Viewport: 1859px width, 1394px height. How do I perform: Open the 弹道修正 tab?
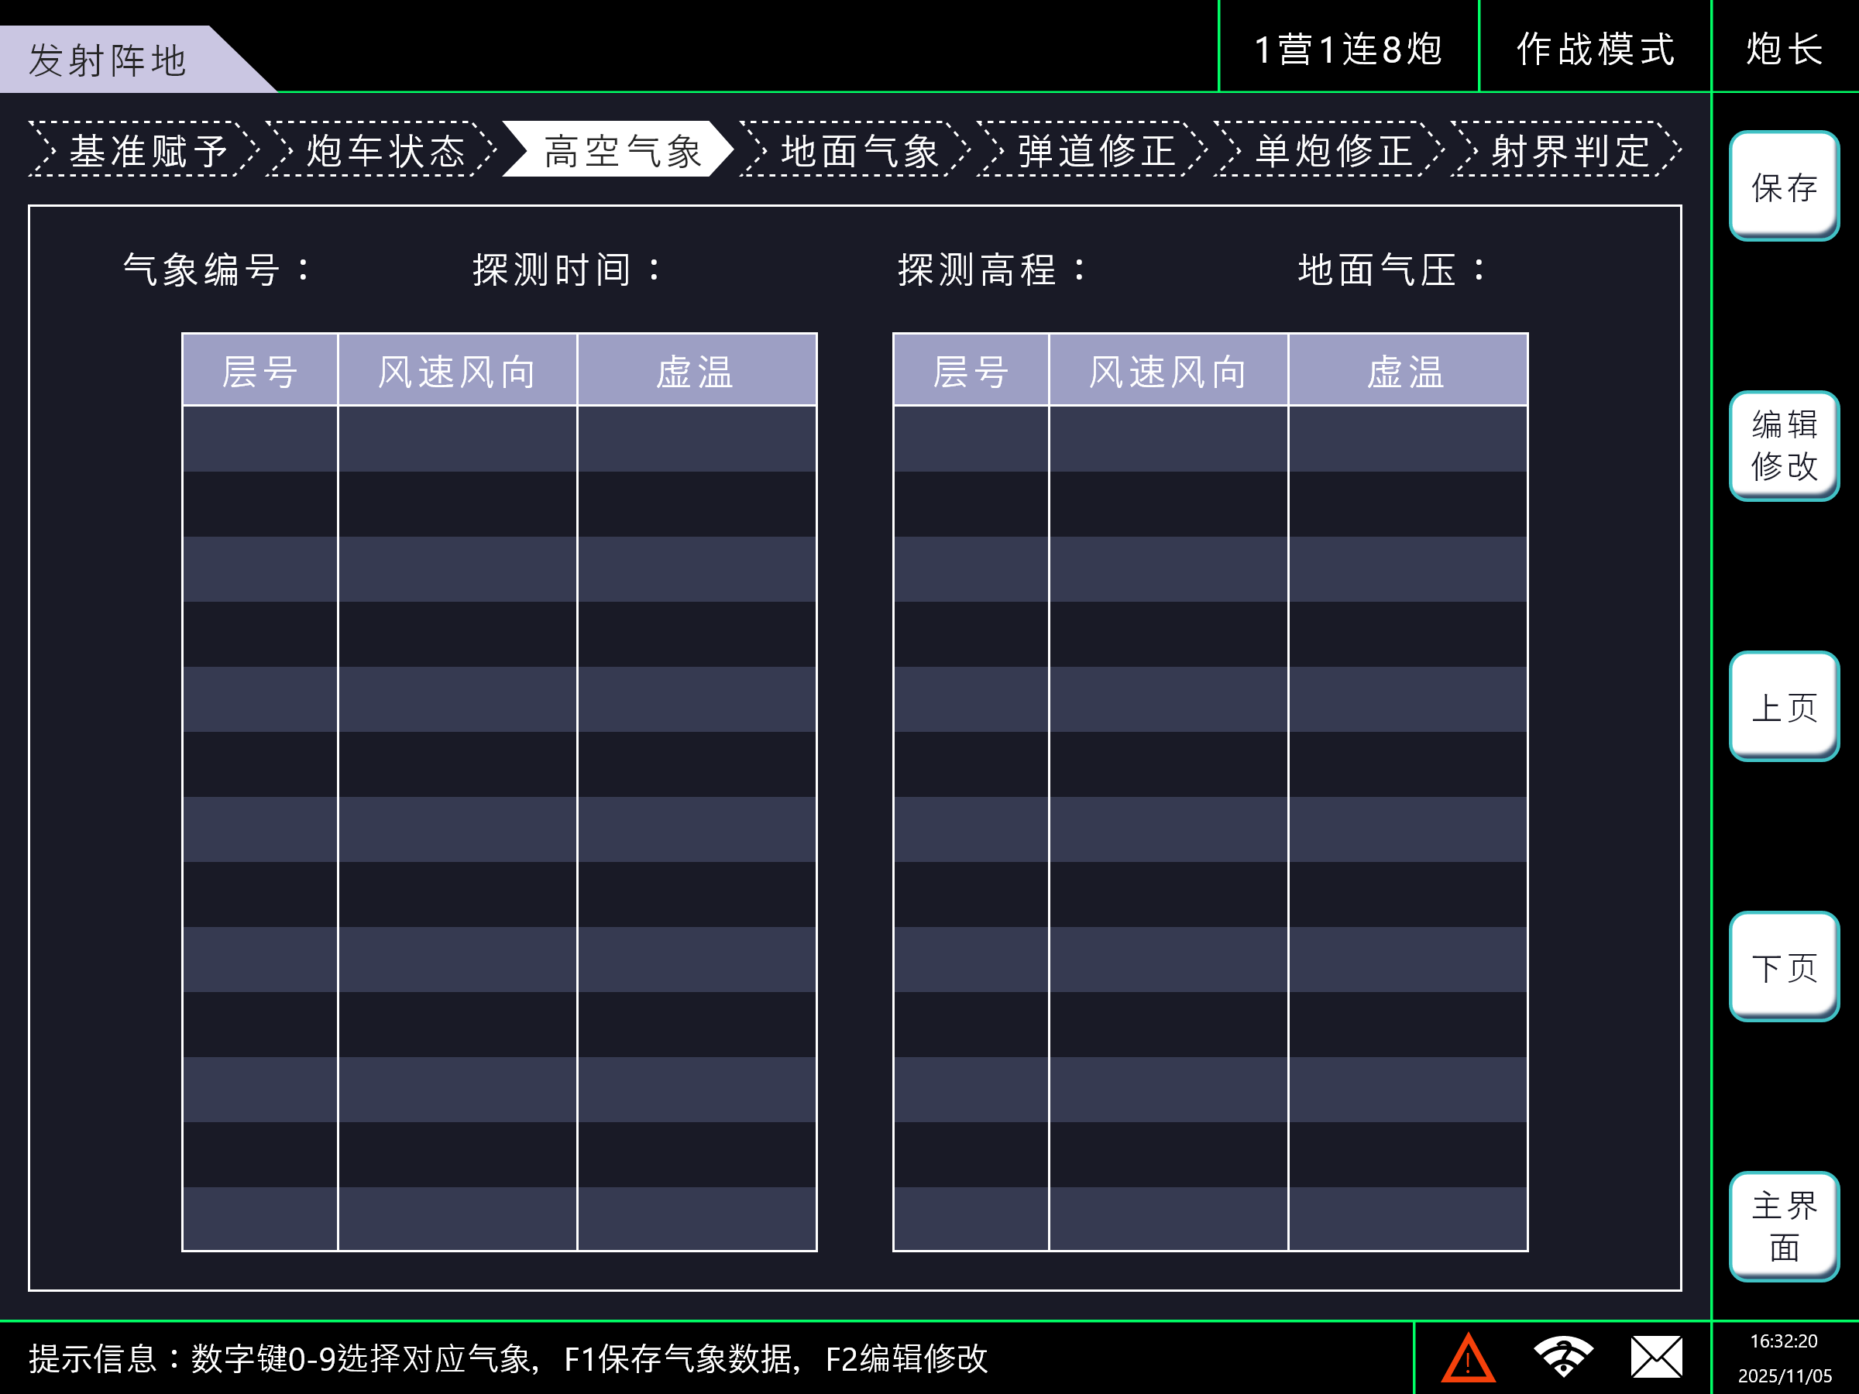[1095, 150]
